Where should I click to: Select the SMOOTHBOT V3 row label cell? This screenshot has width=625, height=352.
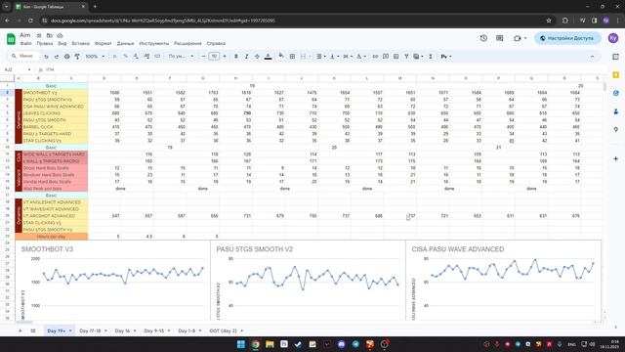click(x=55, y=93)
